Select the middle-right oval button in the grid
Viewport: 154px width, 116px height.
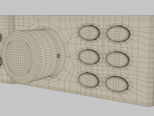click(x=117, y=60)
